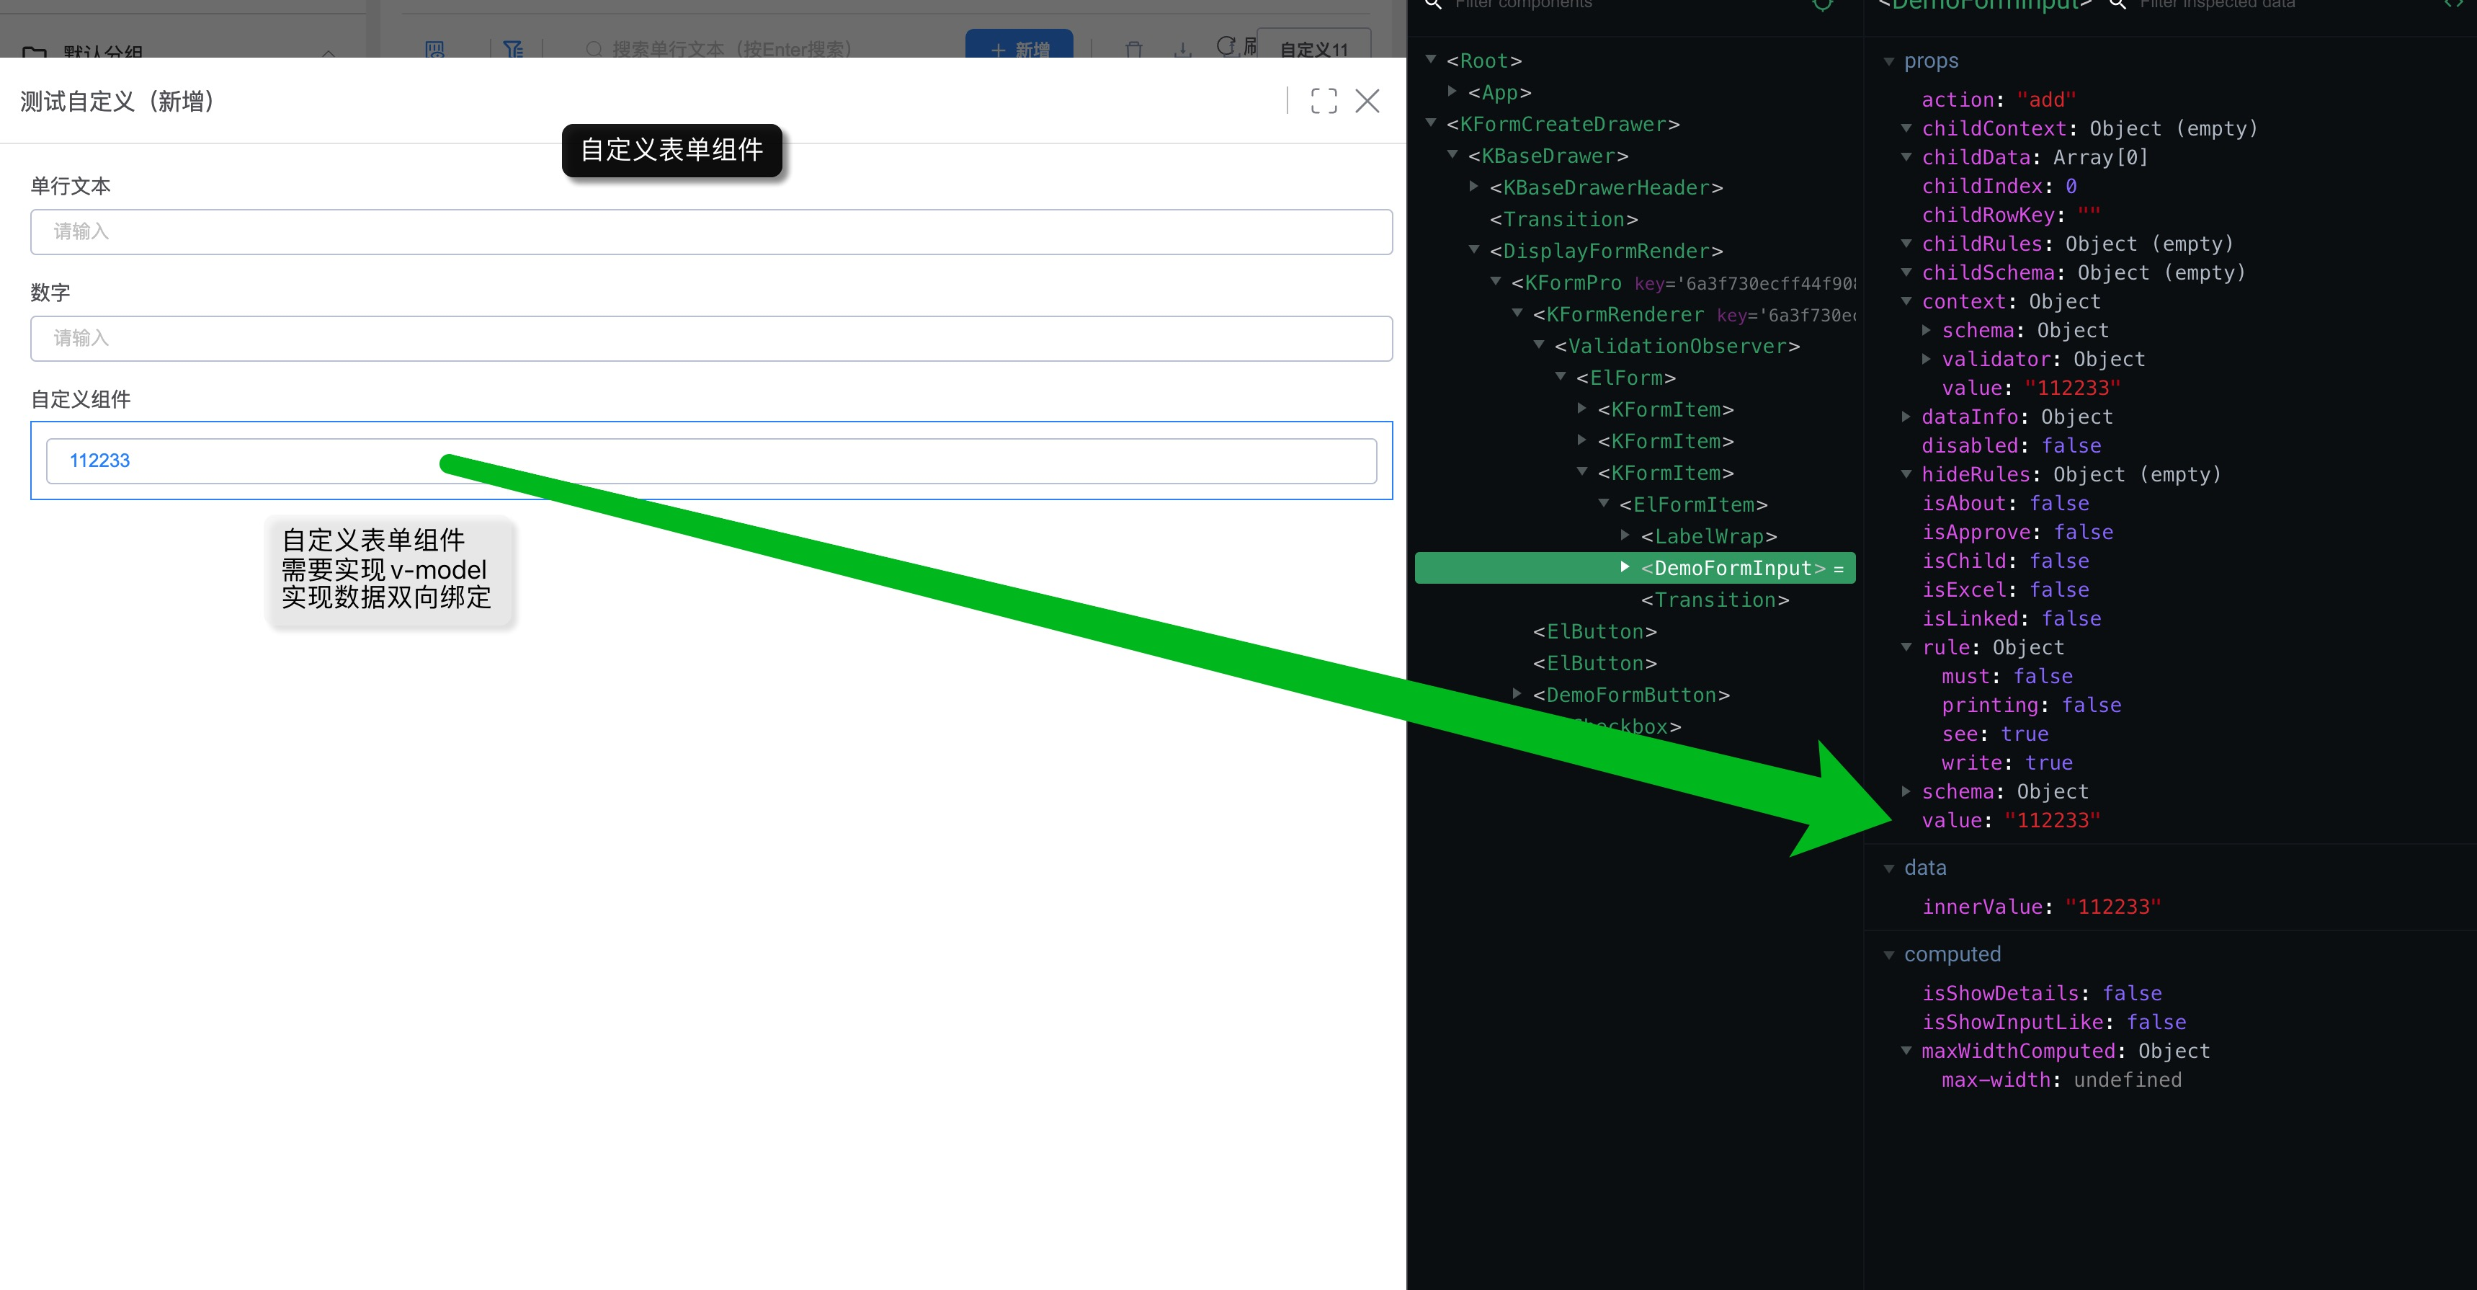2477x1290 pixels.
Task: Expand the KBaseDrawerHeader node
Action: (x=1474, y=187)
